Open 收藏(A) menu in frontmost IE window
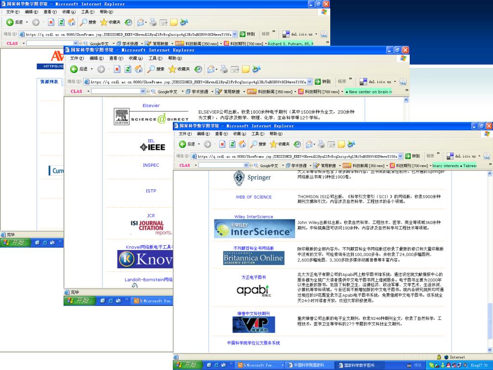The width and height of the screenshot is (493, 370). (240, 134)
